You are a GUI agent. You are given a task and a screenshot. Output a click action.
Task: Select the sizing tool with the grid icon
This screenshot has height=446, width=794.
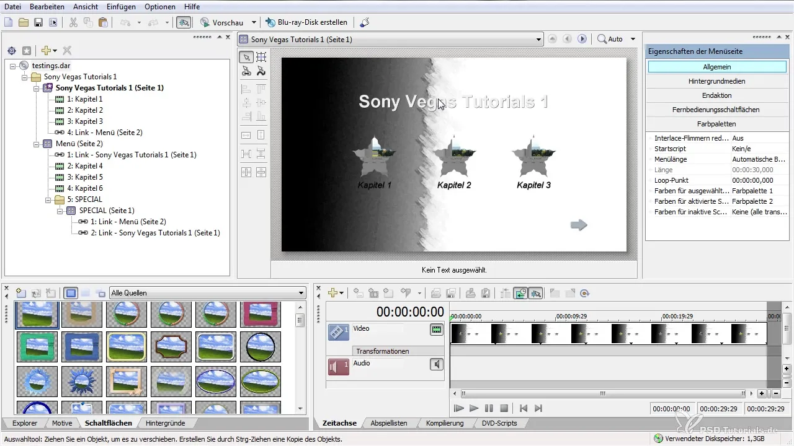click(x=261, y=57)
